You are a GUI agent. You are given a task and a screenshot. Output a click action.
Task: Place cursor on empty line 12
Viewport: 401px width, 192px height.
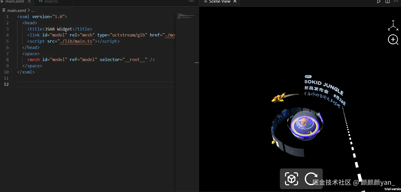click(96, 84)
